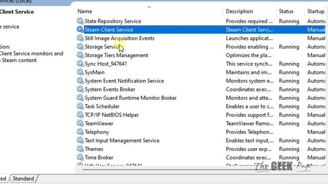Click the System Guard Runtime Monitor Broker icon

80,98
